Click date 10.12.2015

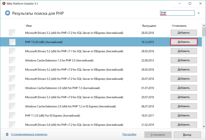click(148, 42)
